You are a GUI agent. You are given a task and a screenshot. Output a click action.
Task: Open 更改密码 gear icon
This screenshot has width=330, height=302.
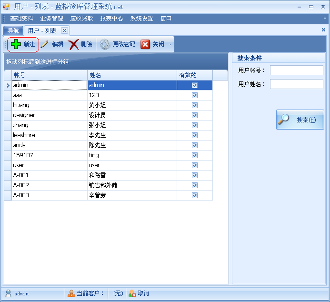pos(105,44)
